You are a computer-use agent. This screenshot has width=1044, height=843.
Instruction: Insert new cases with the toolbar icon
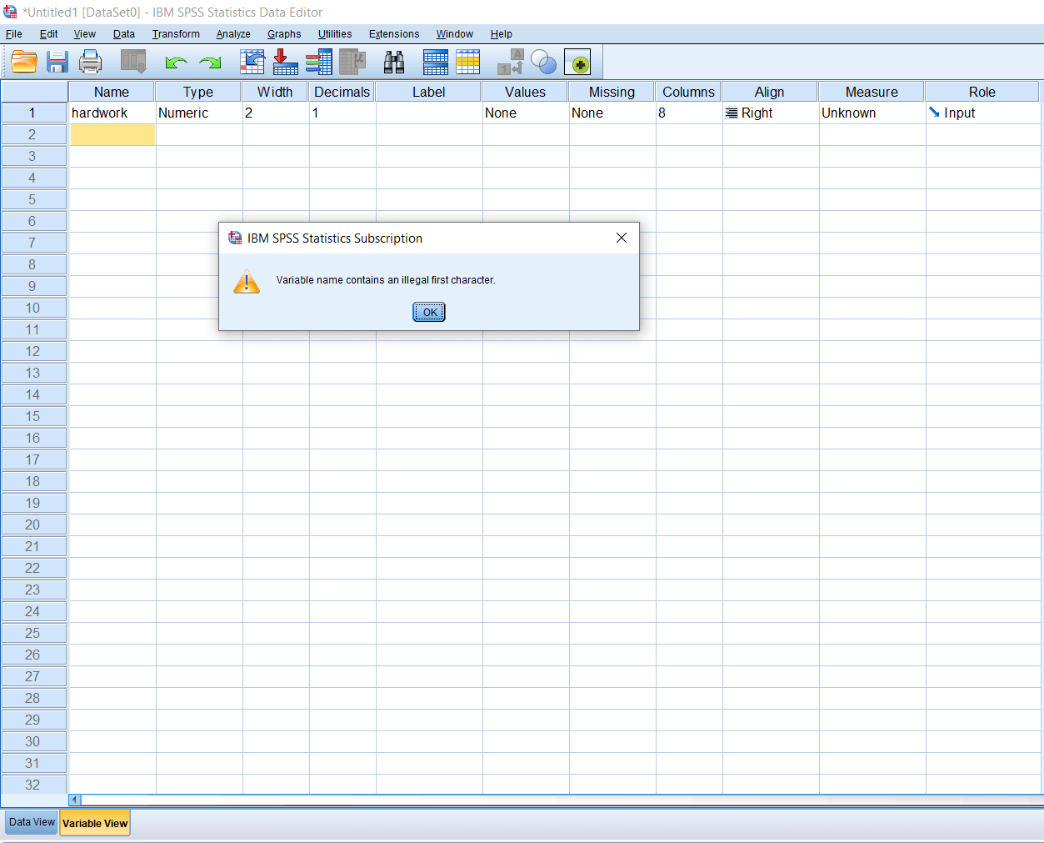pos(434,62)
